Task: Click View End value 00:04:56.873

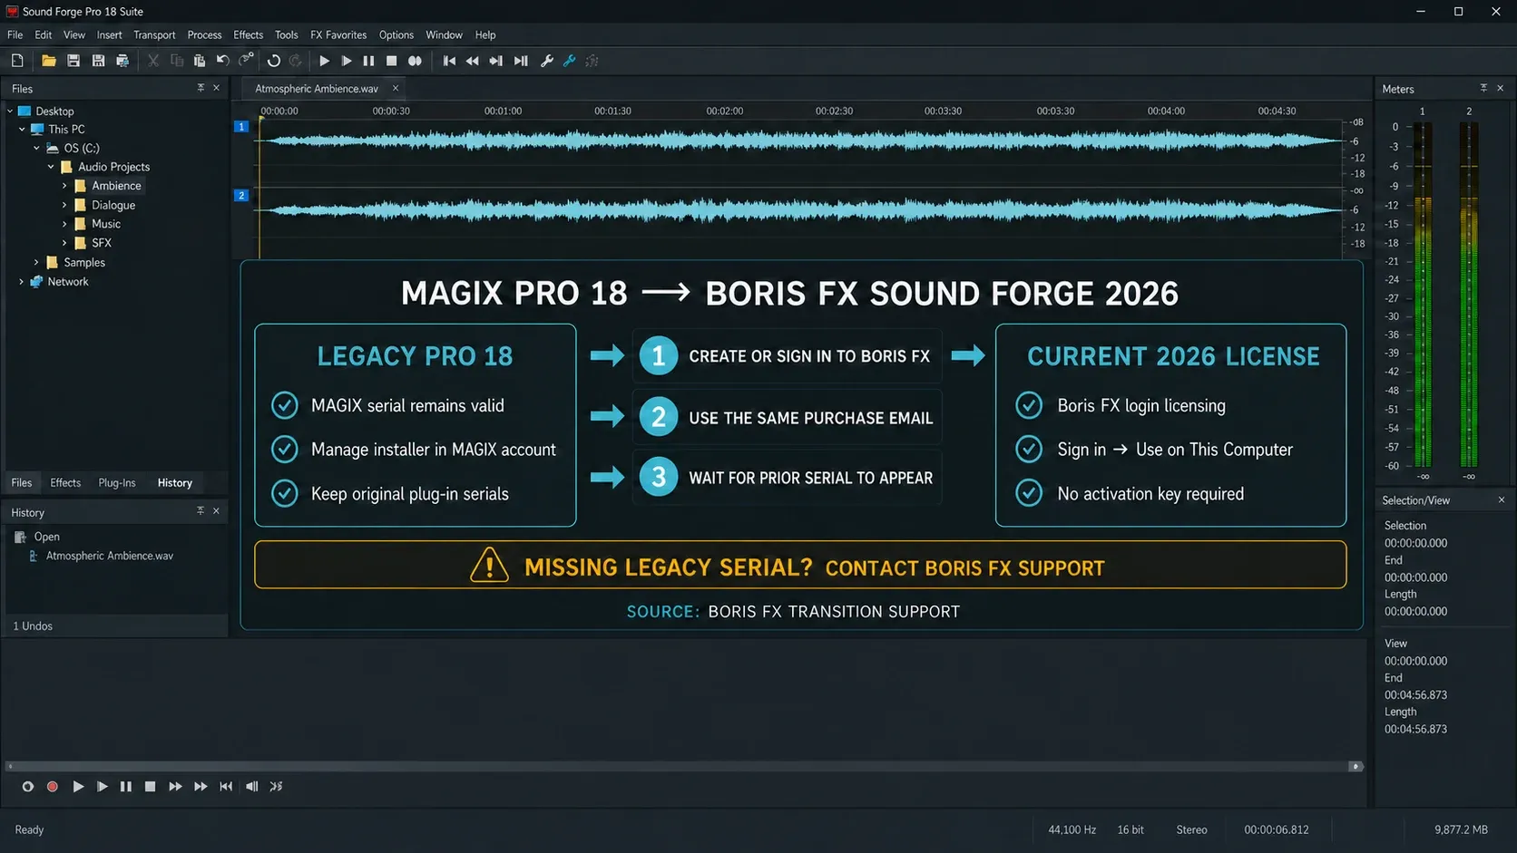Action: (1415, 695)
